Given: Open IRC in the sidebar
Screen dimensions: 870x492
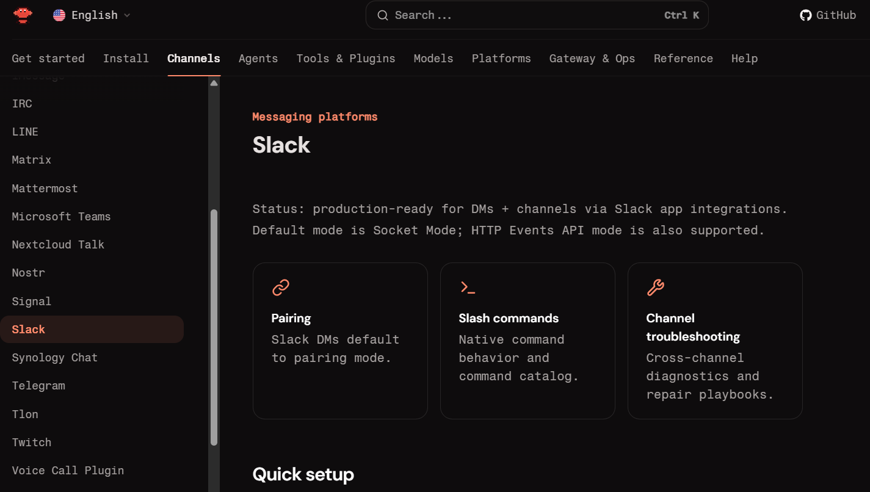Looking at the screenshot, I should pyautogui.click(x=92, y=104).
